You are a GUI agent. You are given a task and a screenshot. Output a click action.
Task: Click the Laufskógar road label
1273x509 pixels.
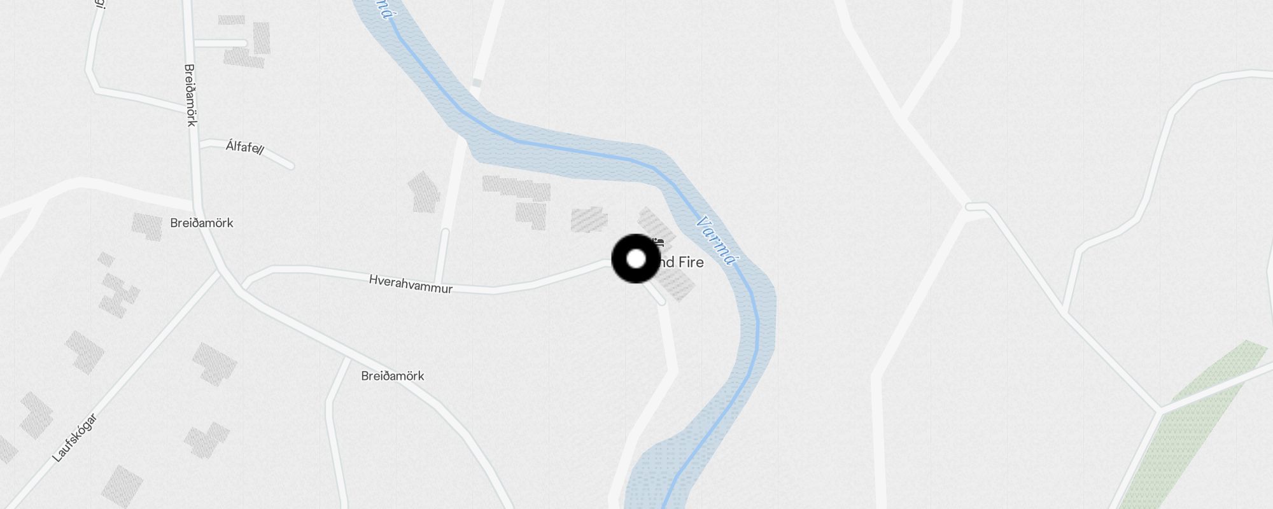74,438
